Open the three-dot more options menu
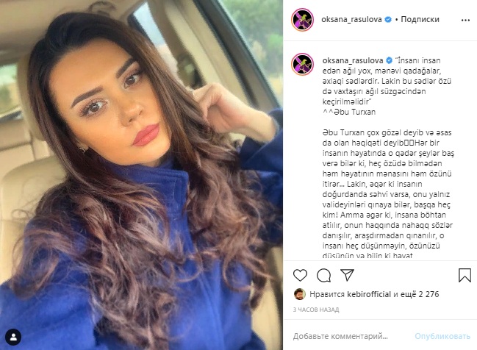The image size is (477, 350). (x=465, y=20)
